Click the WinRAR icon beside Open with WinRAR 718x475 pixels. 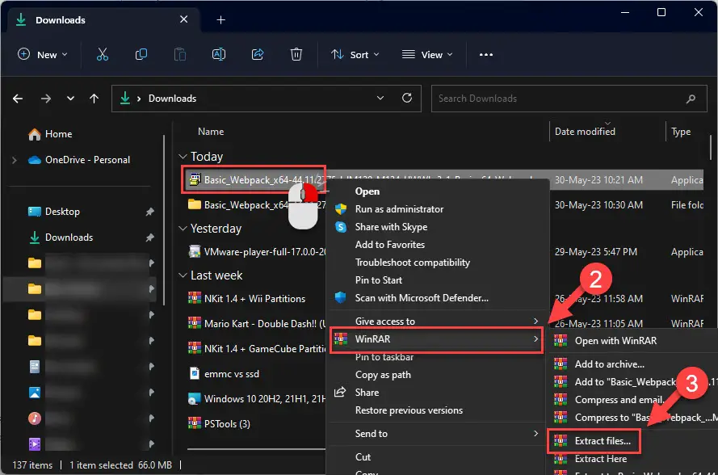tap(561, 341)
